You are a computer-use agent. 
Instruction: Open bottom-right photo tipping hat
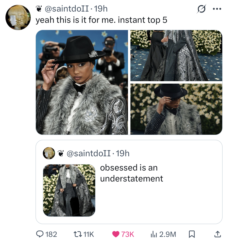point(176,109)
